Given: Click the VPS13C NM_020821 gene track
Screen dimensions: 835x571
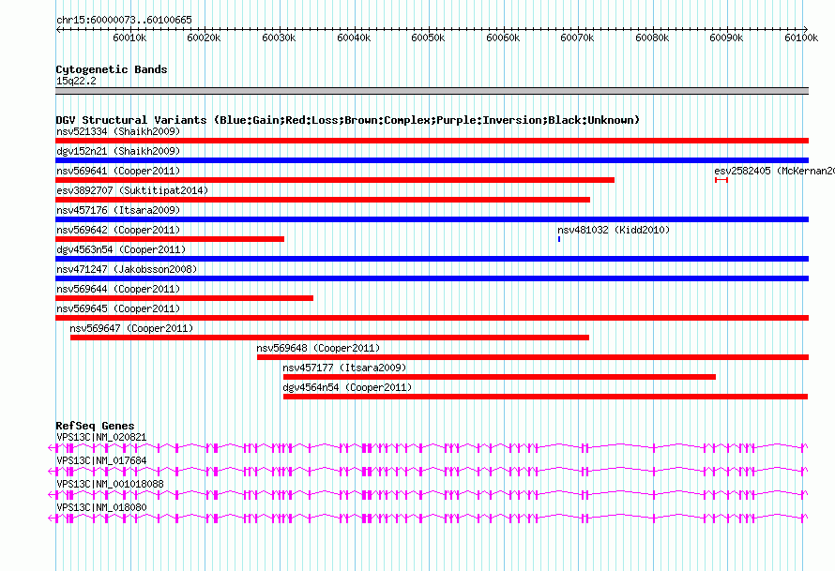Looking at the screenshot, I should coord(428,448).
